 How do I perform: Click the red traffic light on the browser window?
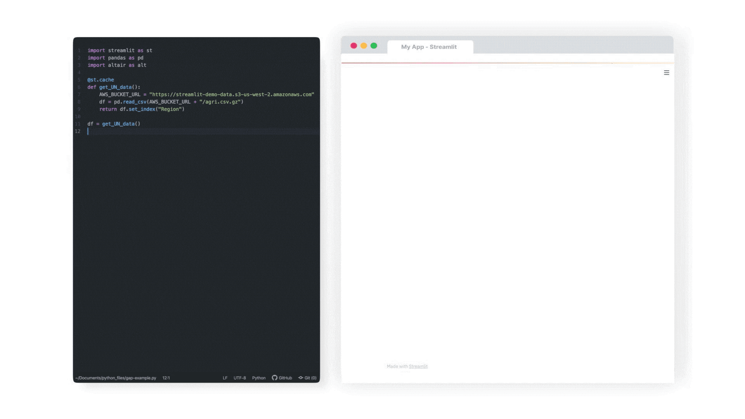353,45
